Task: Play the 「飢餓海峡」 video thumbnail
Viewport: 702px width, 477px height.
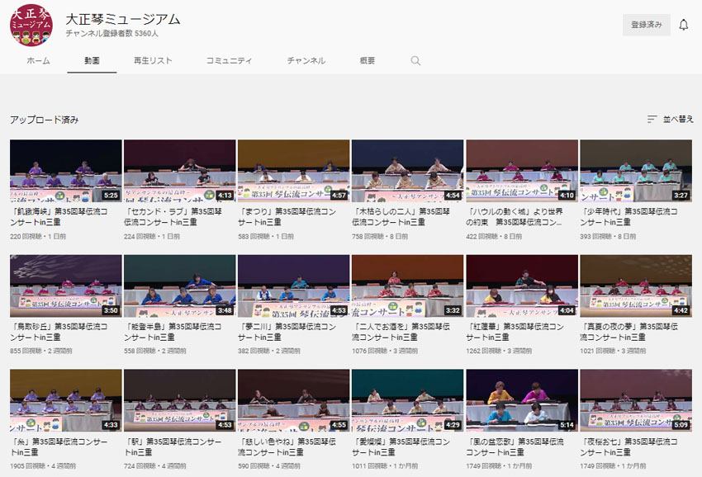Action: tap(65, 171)
